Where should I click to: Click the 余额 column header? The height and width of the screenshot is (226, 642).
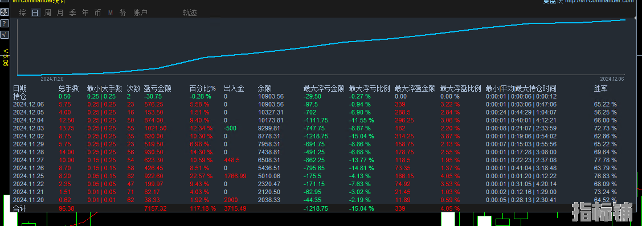[x=264, y=88]
